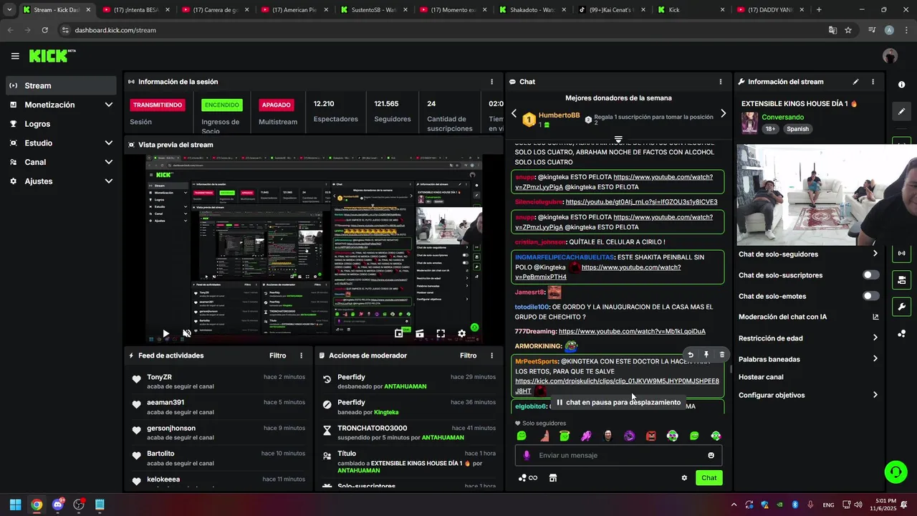Viewport: 917px width, 516px height.
Task: Toggle Chat de solo-emotes switch
Action: click(871, 296)
